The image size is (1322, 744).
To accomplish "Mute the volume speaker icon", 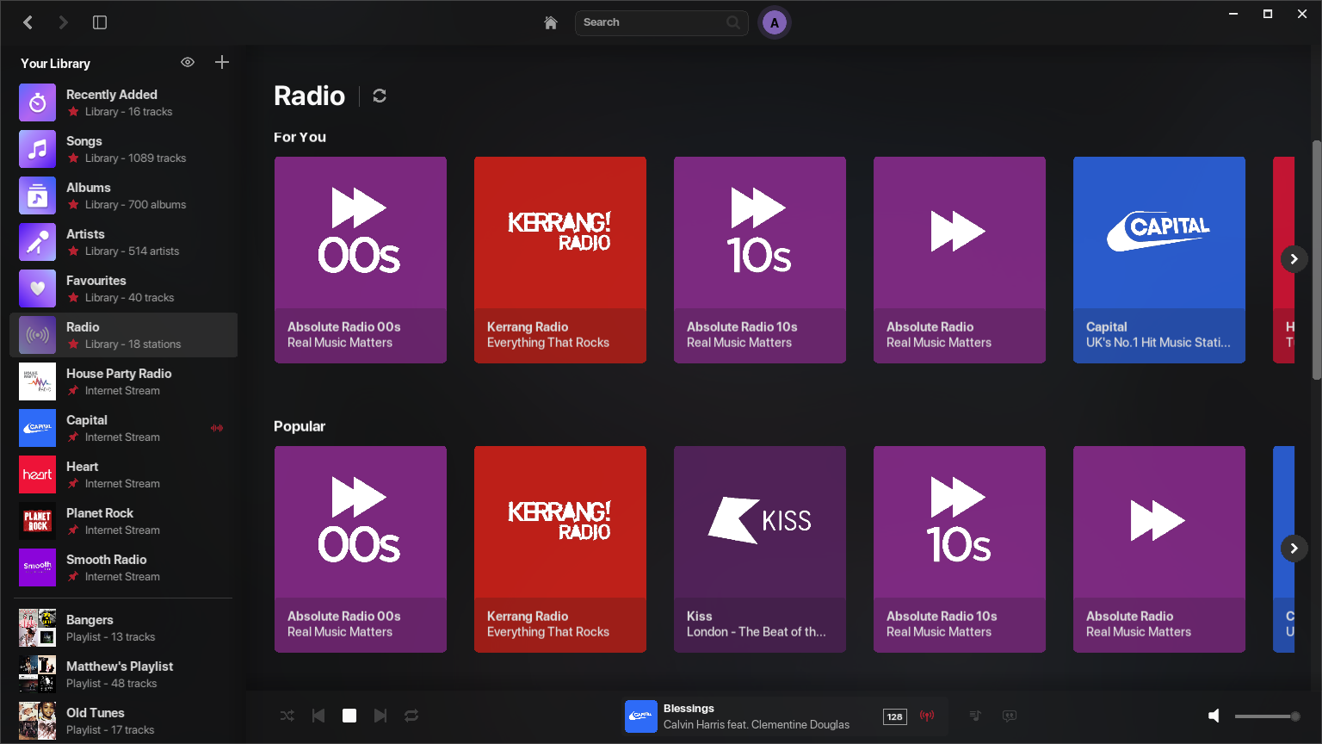I will (x=1214, y=716).
